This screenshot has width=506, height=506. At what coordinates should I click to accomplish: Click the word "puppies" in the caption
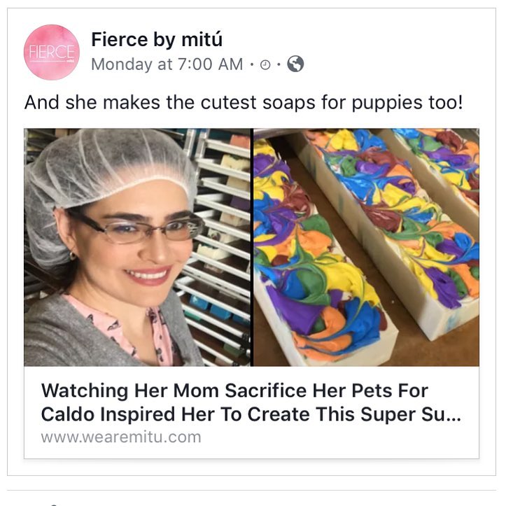pos(388,102)
